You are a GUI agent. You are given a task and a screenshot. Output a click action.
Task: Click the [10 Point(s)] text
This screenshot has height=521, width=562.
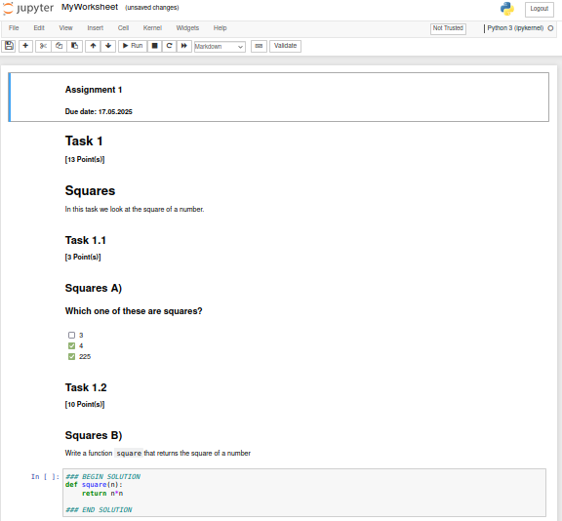[85, 404]
